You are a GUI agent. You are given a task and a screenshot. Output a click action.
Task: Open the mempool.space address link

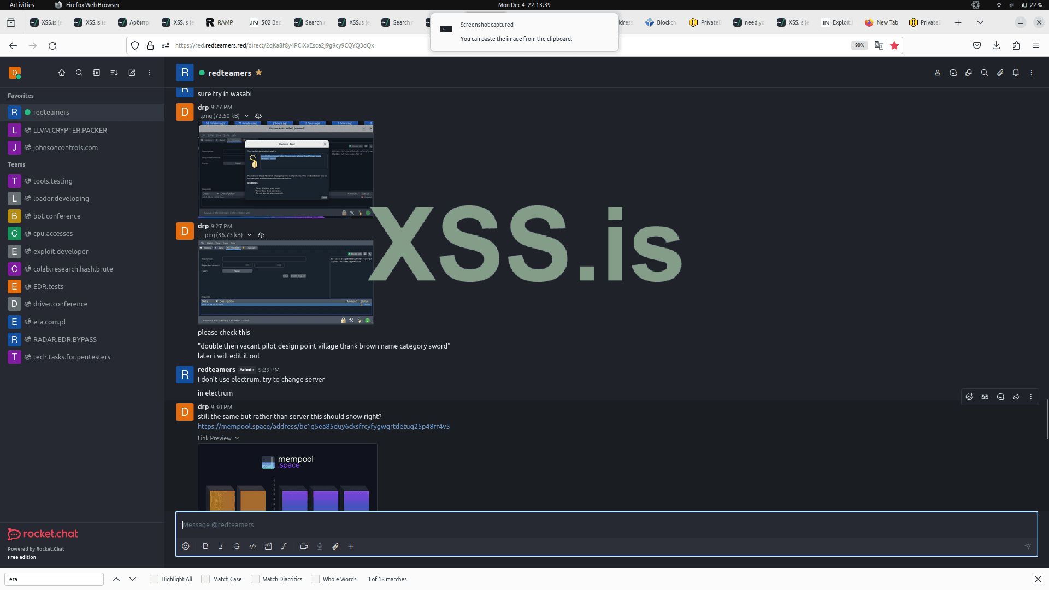(x=323, y=427)
